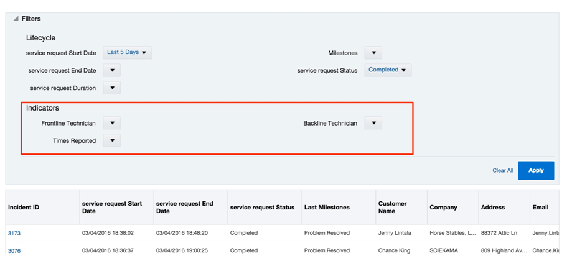Screen dimensions: 567x256
Task: Expand service request Duration dropdown
Action: pos(112,88)
